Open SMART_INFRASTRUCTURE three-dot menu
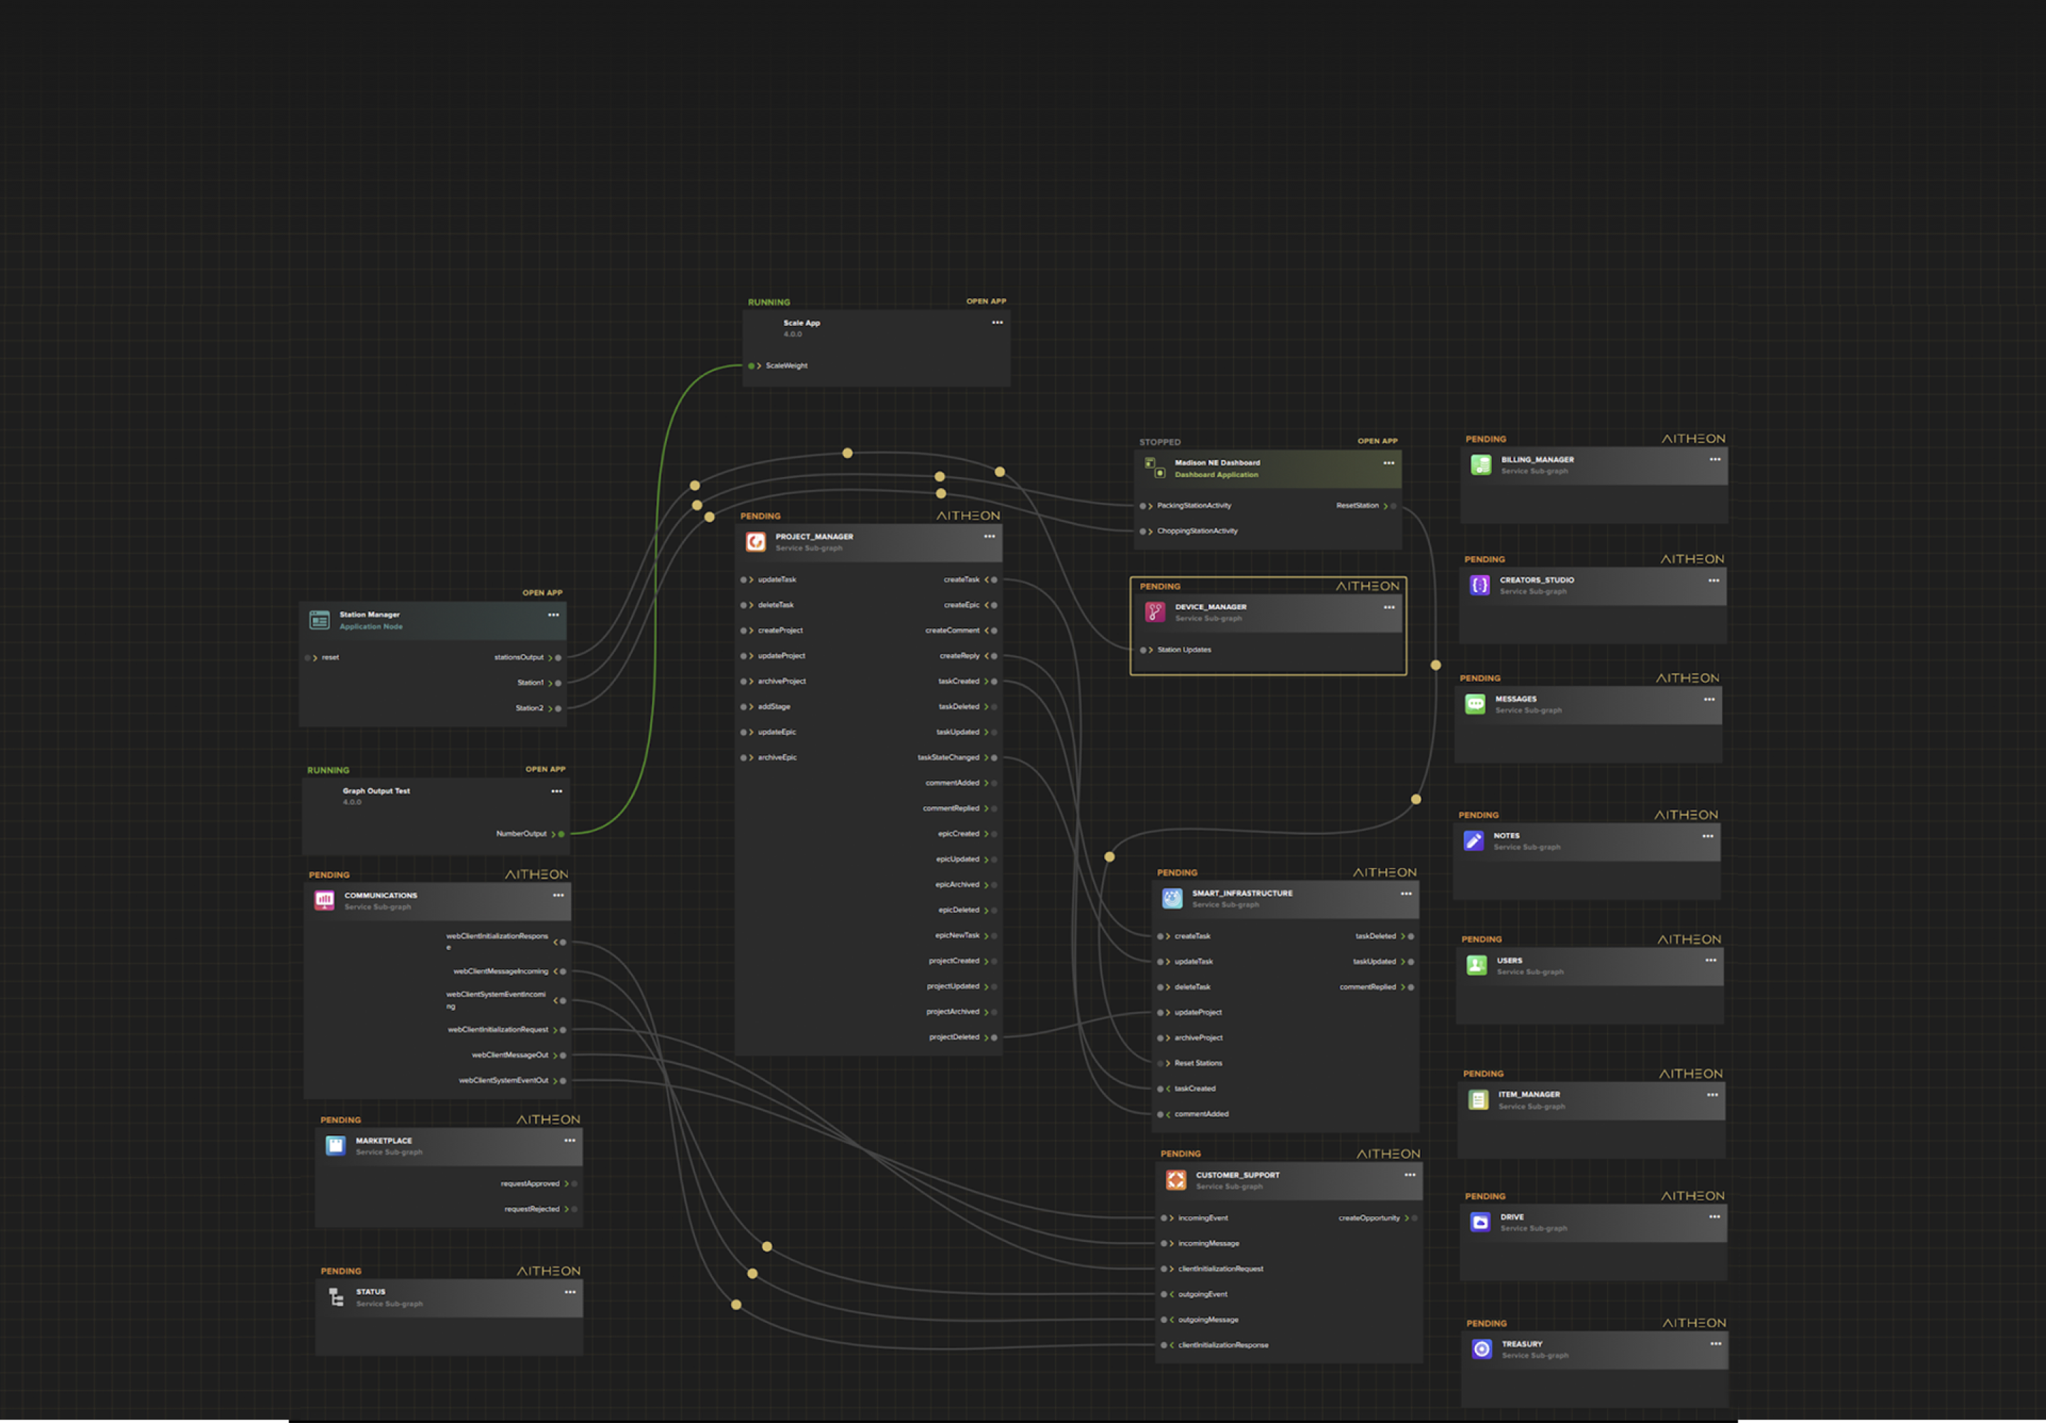Image resolution: width=2046 pixels, height=1423 pixels. pos(1406,893)
